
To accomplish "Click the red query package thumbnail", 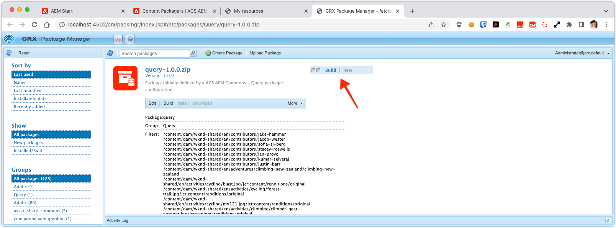I will pos(125,78).
